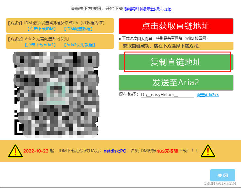Click the 2022-10-23 date text

pos(36,151)
